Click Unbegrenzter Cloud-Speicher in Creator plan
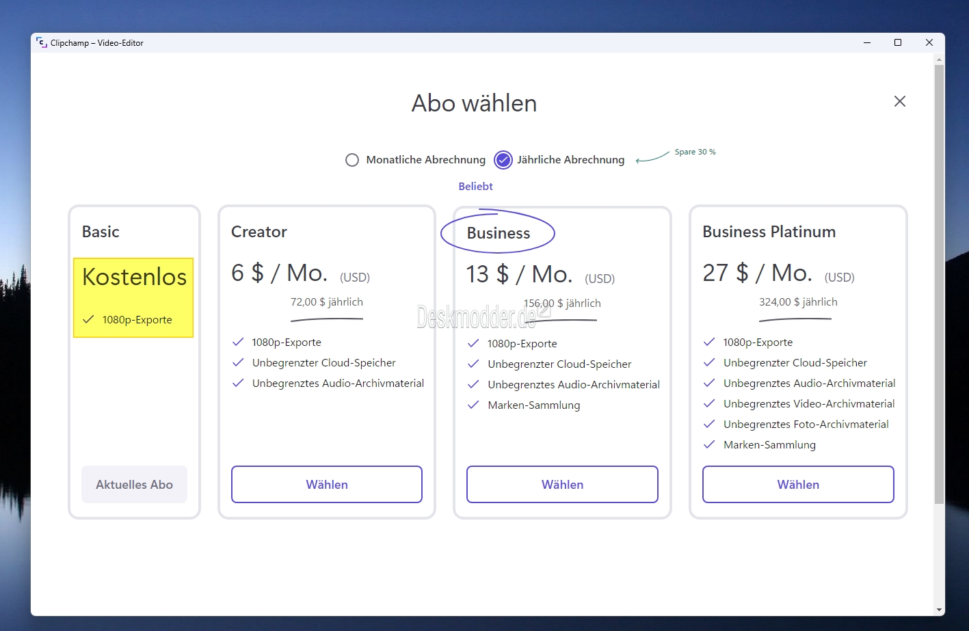This screenshot has height=631, width=969. pos(324,363)
